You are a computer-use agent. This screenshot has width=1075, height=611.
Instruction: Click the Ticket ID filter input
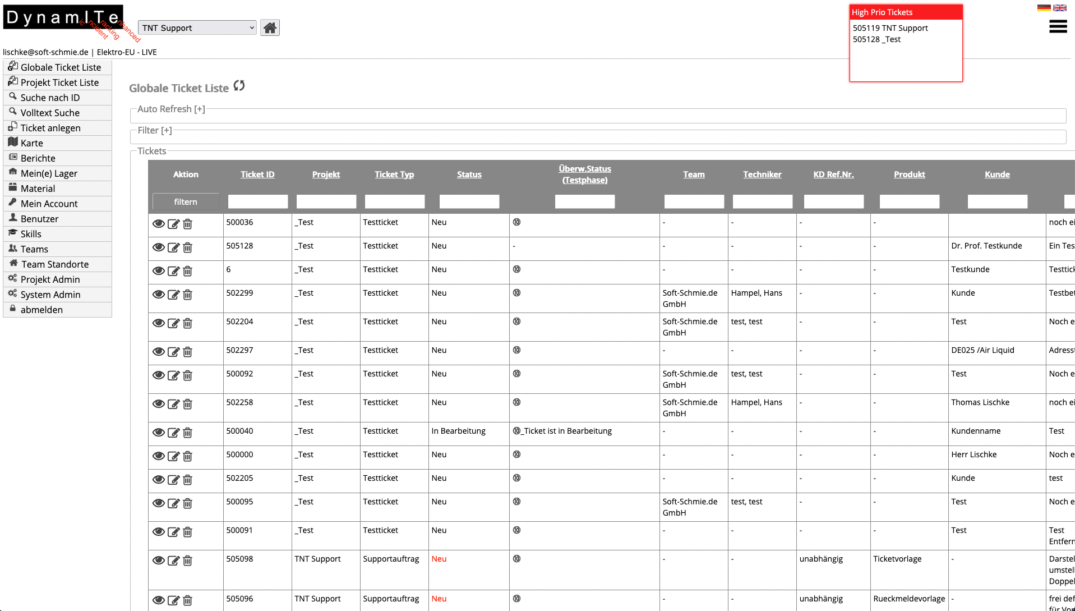pos(257,202)
